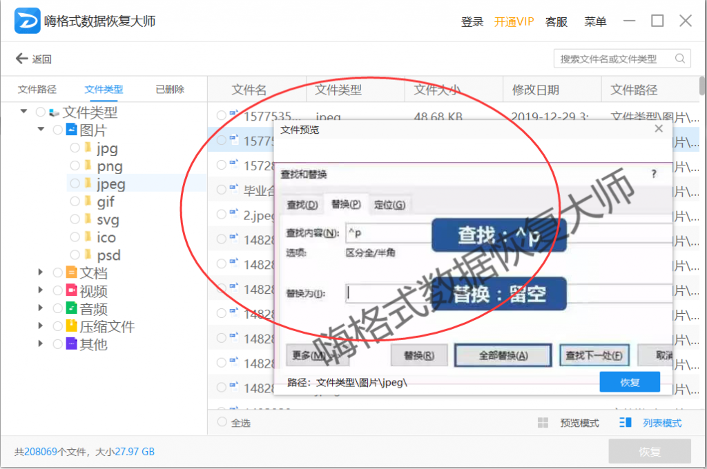The image size is (707, 469).
Task: Switch to the 文件路径 tab
Action: [37, 89]
